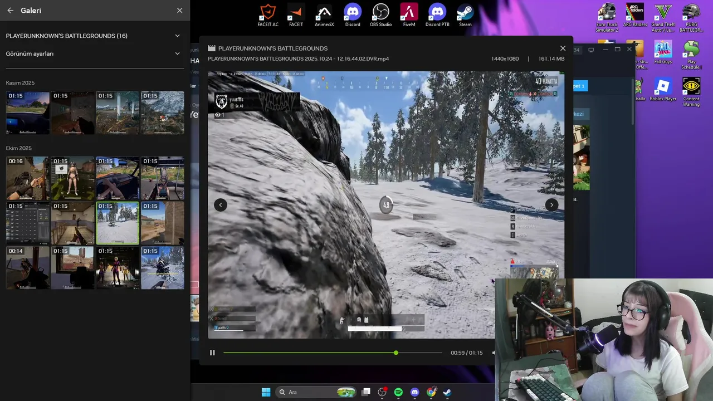
Task: Maximize the Steam window behind
Action: 617,49
